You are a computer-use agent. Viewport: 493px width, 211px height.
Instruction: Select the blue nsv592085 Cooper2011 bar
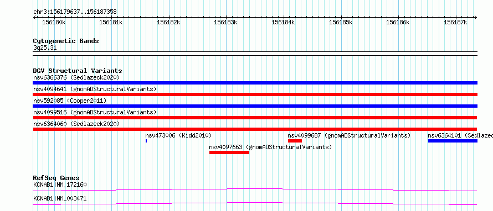point(255,106)
